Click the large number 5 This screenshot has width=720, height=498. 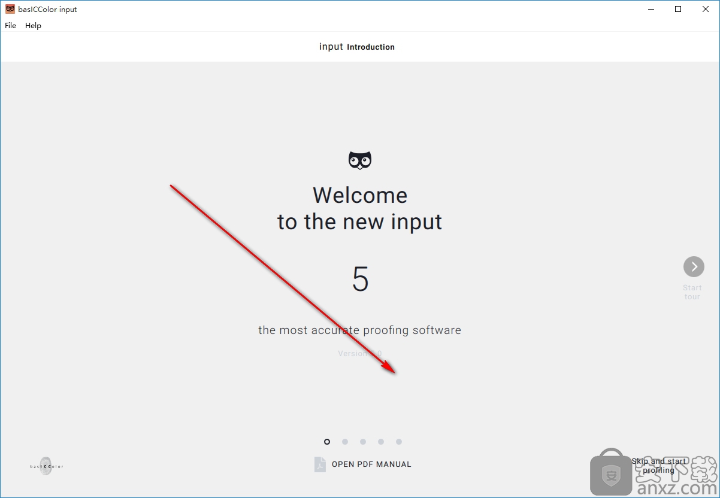tap(361, 279)
